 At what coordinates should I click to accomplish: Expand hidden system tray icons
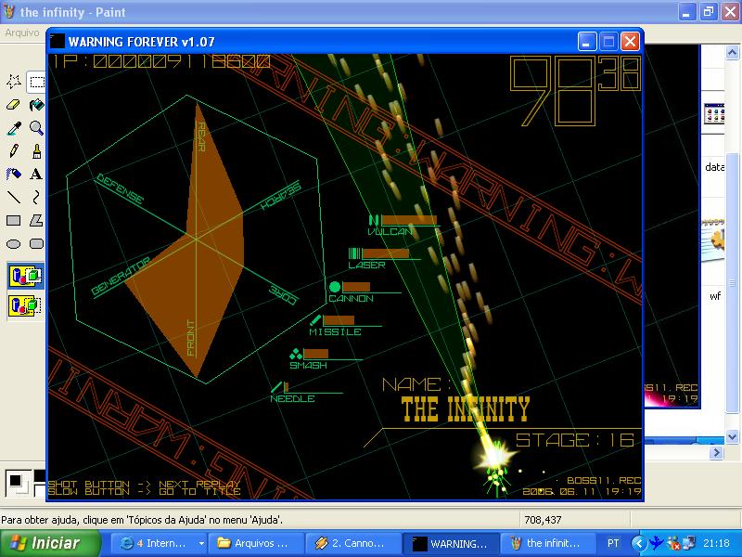click(x=638, y=543)
